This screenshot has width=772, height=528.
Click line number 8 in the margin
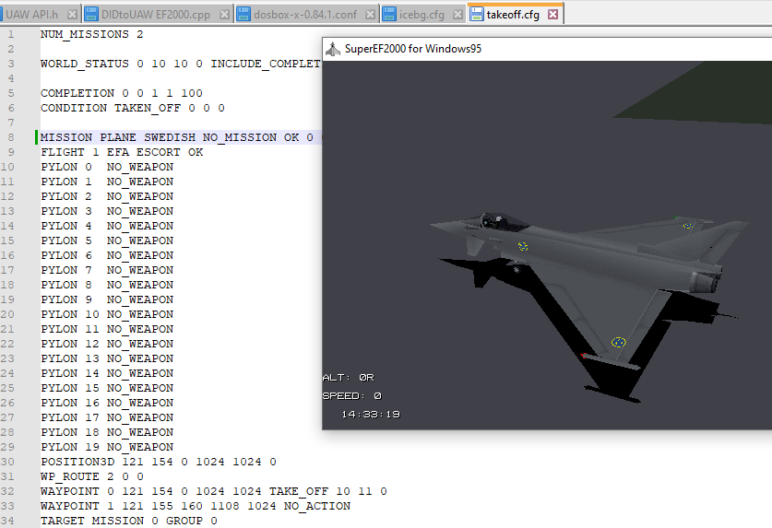[x=9, y=137]
